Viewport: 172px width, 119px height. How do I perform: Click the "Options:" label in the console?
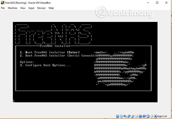point(27,62)
